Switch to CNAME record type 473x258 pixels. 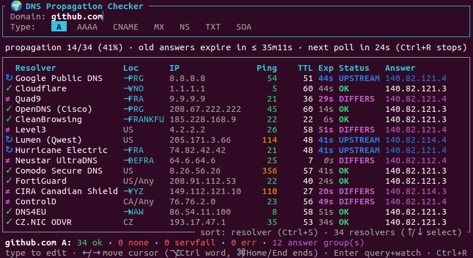click(126, 27)
